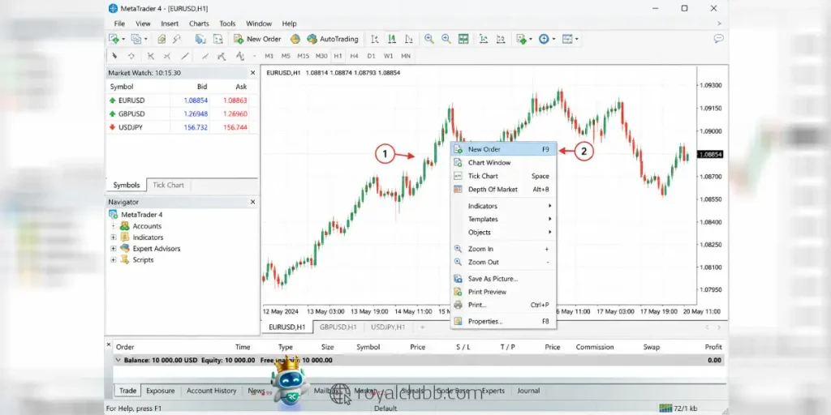The image size is (831, 415).
Task: Open the Templates toolbar dropdown
Action: click(577, 39)
